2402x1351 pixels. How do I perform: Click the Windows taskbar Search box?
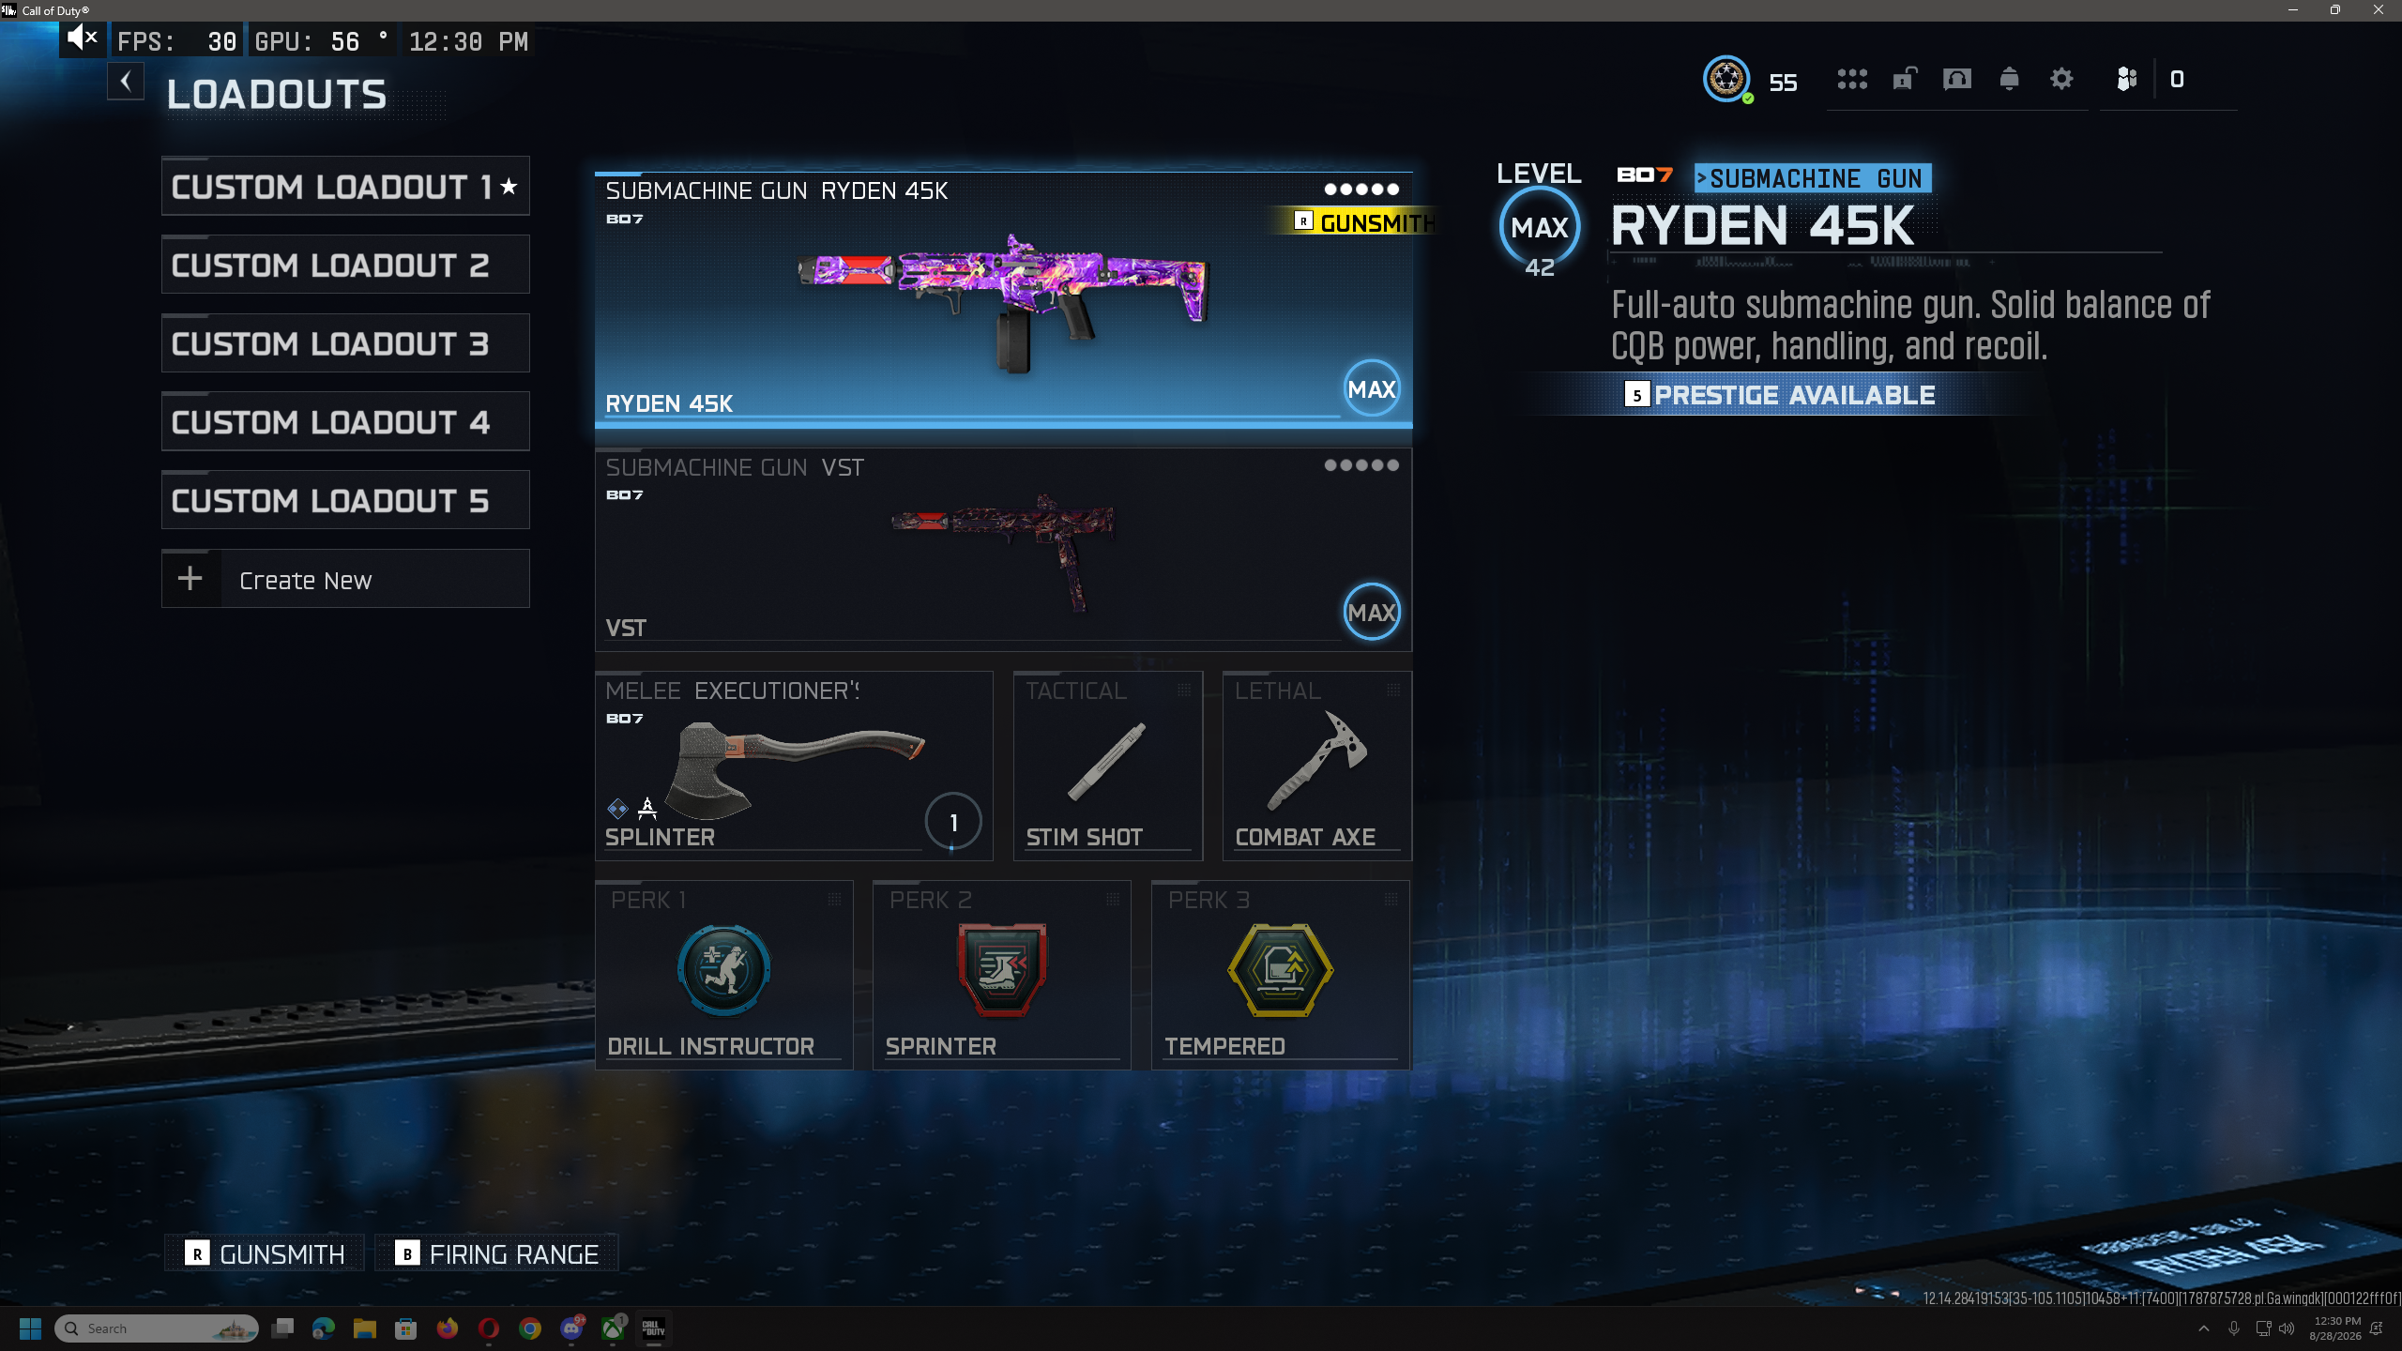coord(157,1328)
